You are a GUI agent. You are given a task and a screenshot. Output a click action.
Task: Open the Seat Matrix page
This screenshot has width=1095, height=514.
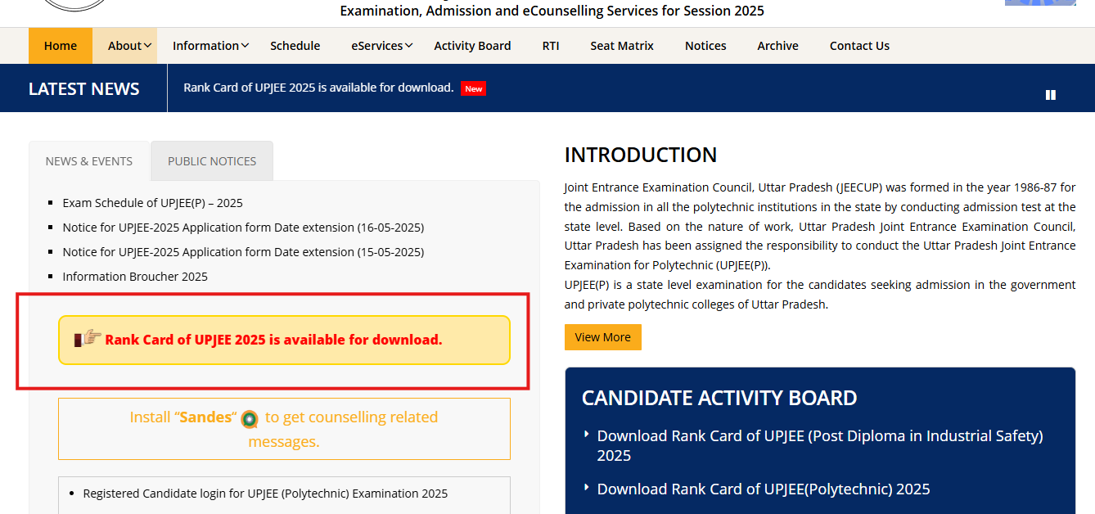pyautogui.click(x=622, y=46)
